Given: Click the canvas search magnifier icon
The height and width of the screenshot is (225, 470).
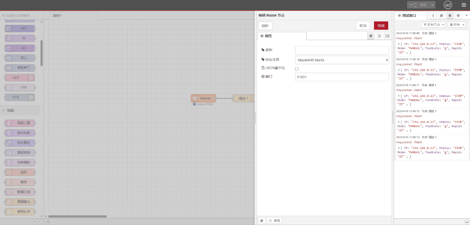Looking at the screenshot, I should (x=48, y=222).
